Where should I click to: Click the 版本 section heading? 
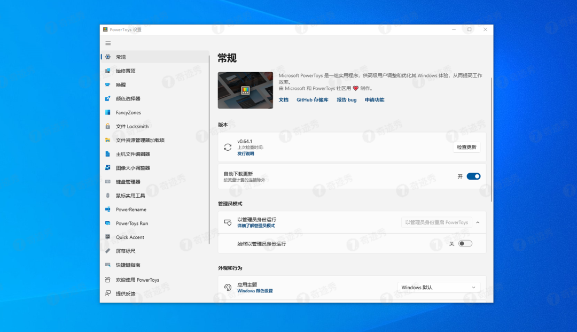click(x=223, y=125)
